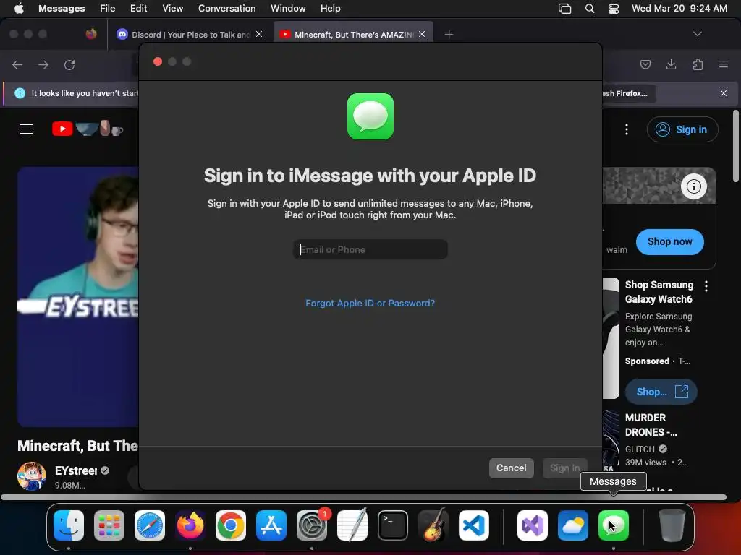741x555 pixels.
Task: Click Firefox forward arrow button
Action: [x=43, y=64]
